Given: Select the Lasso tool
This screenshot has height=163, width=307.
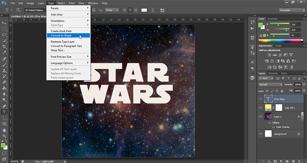Looking at the screenshot, I should point(4,35).
